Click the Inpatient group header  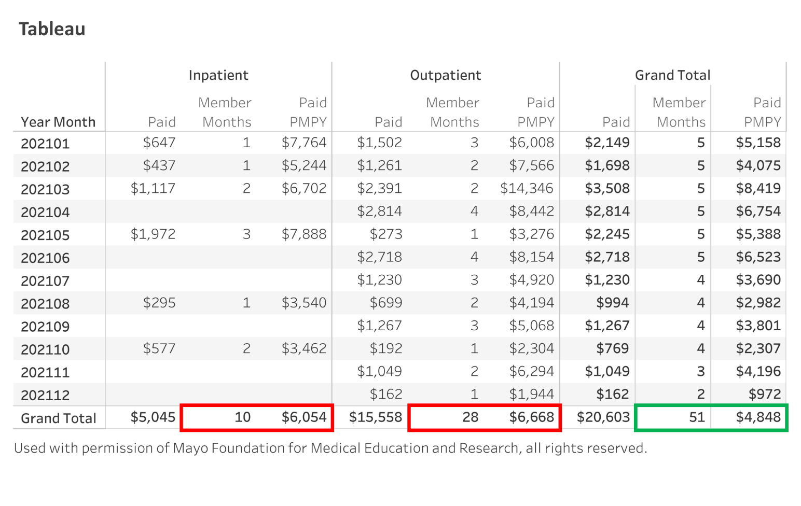[x=218, y=75]
